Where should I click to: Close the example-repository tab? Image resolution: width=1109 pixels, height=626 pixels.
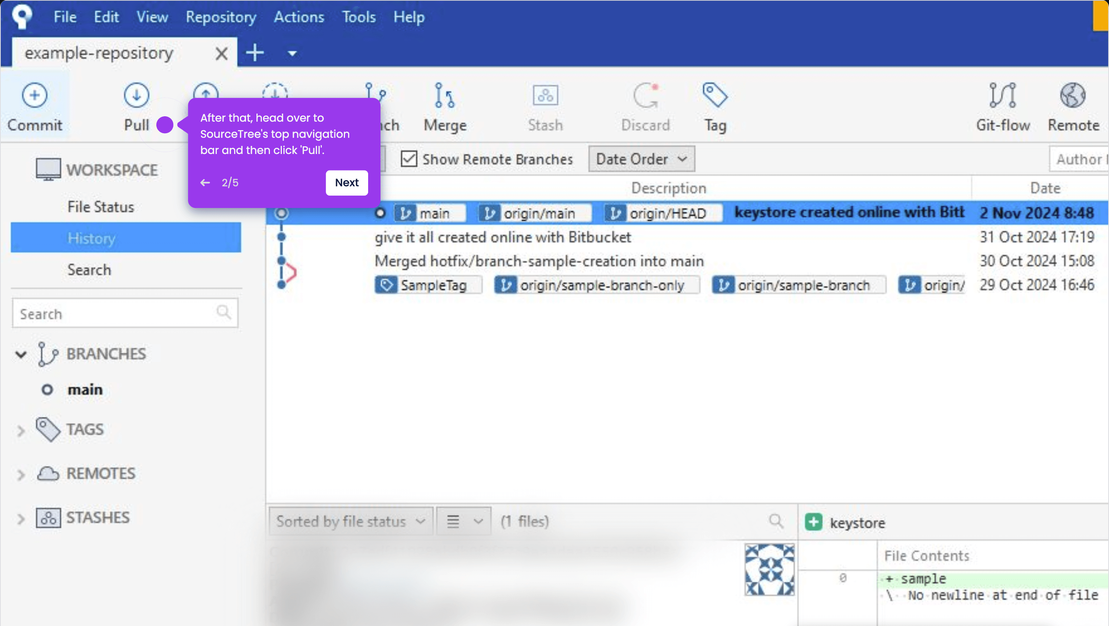[x=221, y=54]
